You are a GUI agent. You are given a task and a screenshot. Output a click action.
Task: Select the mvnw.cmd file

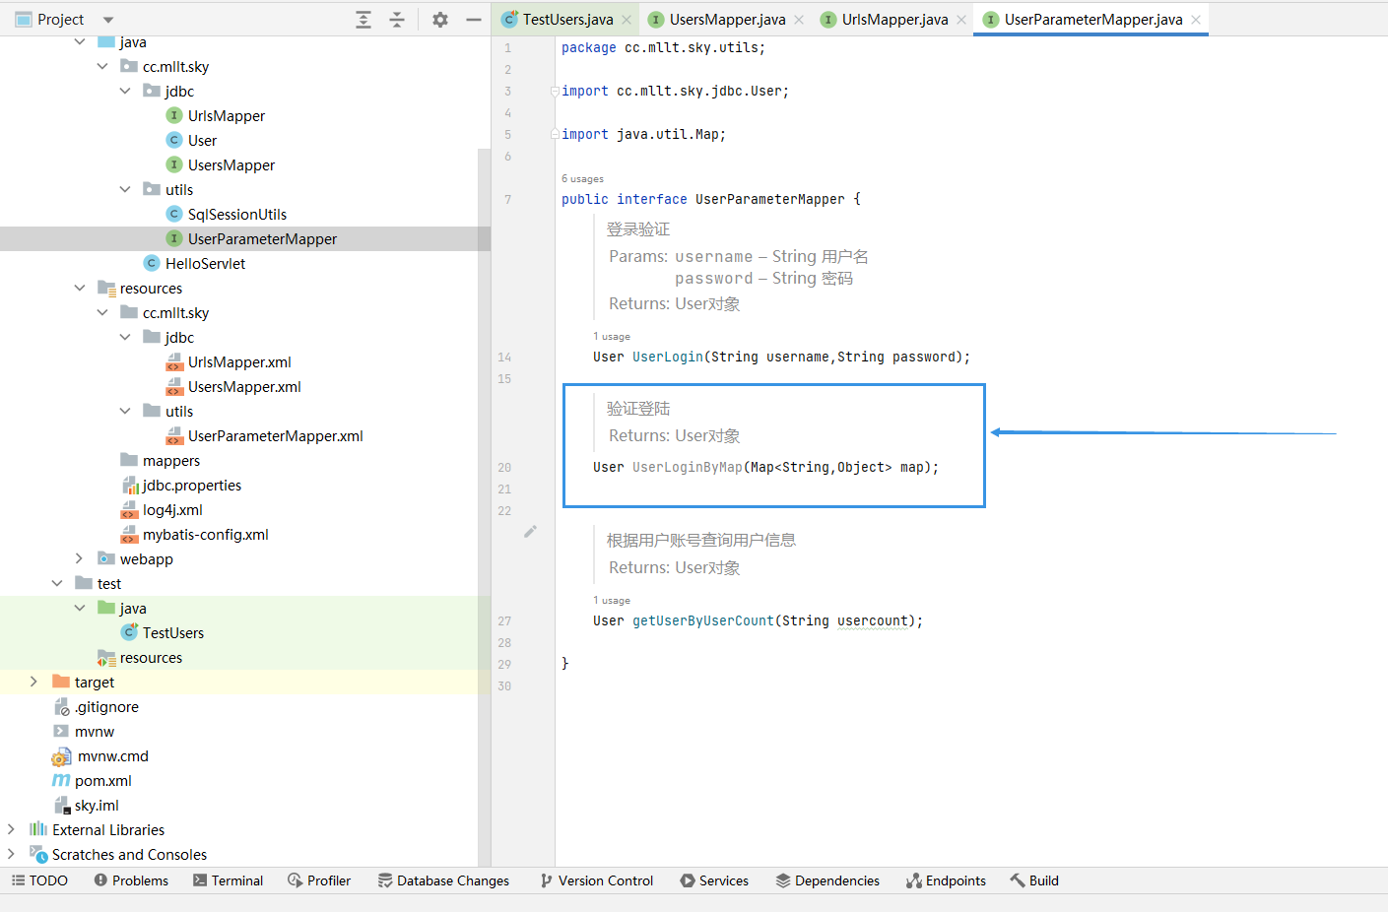pyautogui.click(x=112, y=755)
